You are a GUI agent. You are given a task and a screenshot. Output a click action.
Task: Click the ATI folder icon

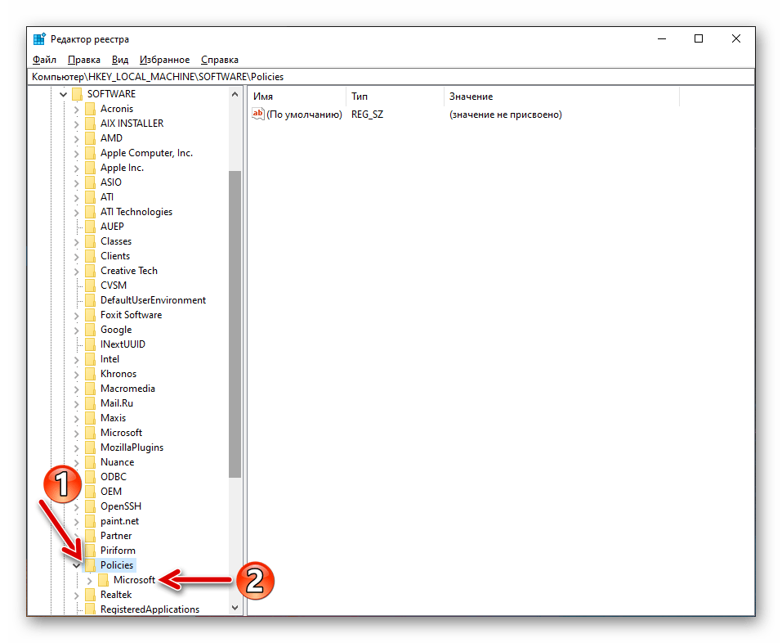[x=90, y=197]
